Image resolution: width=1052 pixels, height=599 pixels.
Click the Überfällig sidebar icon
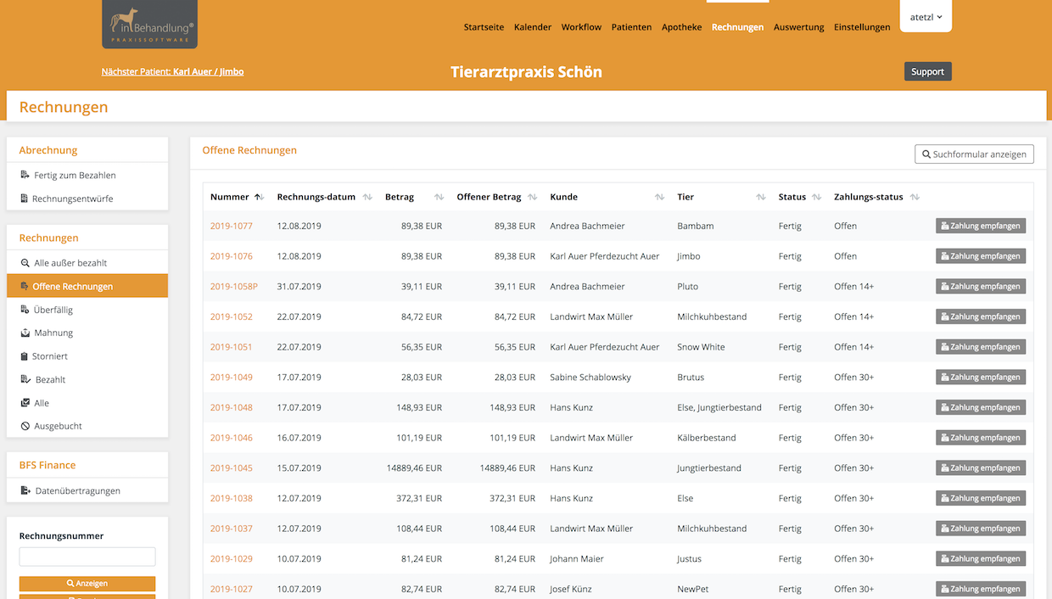(25, 310)
